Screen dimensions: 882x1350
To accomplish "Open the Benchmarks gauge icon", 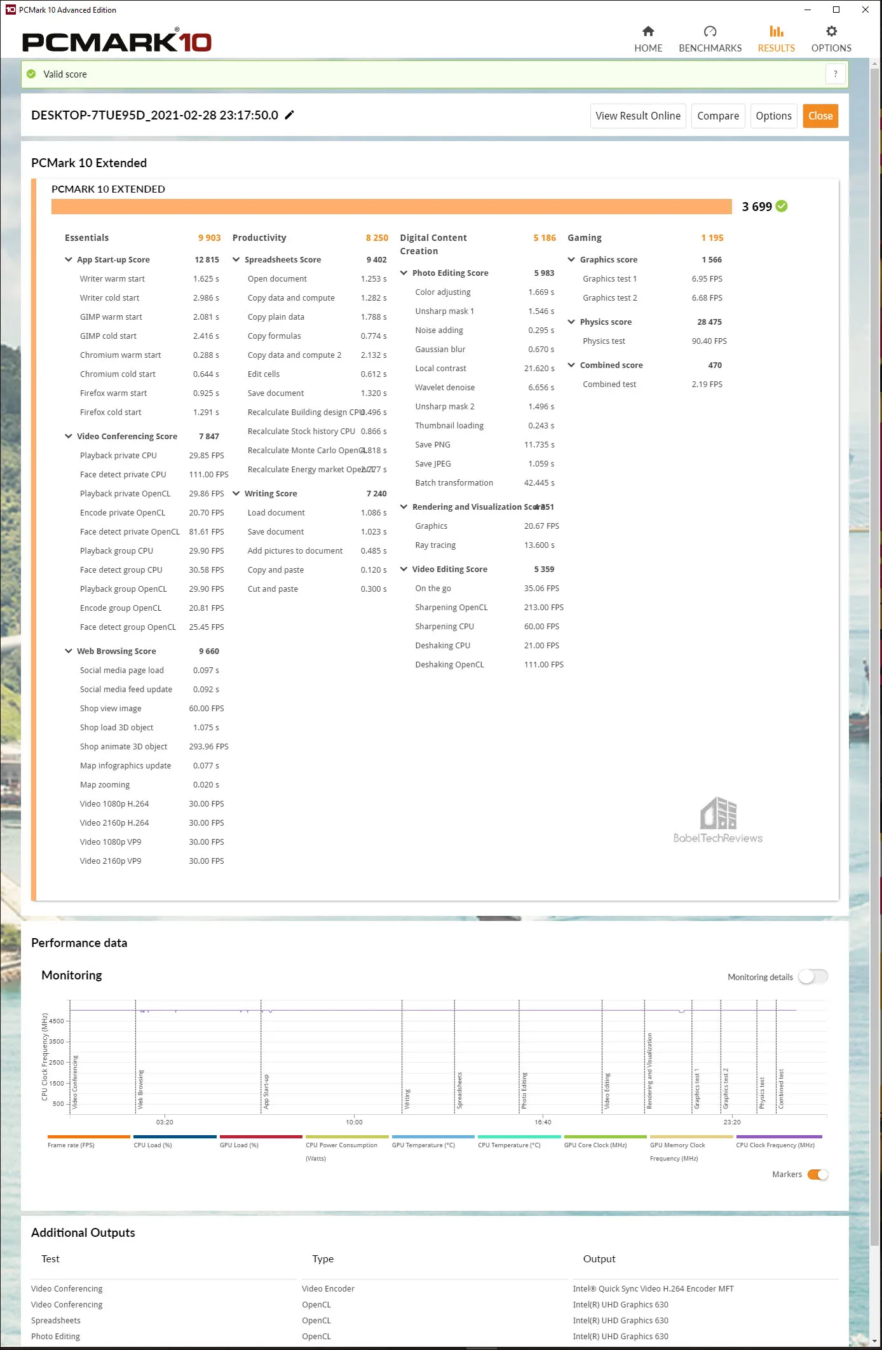I will (x=710, y=31).
